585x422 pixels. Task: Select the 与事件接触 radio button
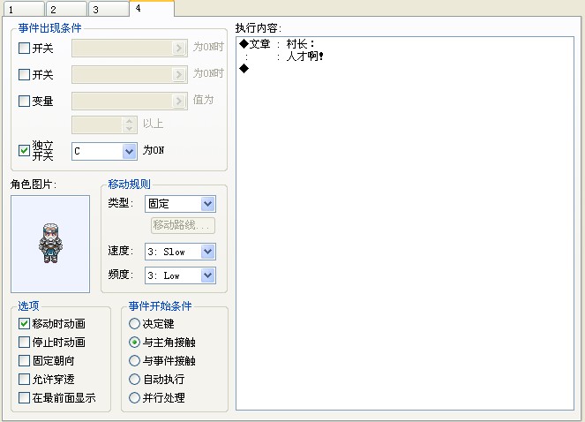pos(134,360)
